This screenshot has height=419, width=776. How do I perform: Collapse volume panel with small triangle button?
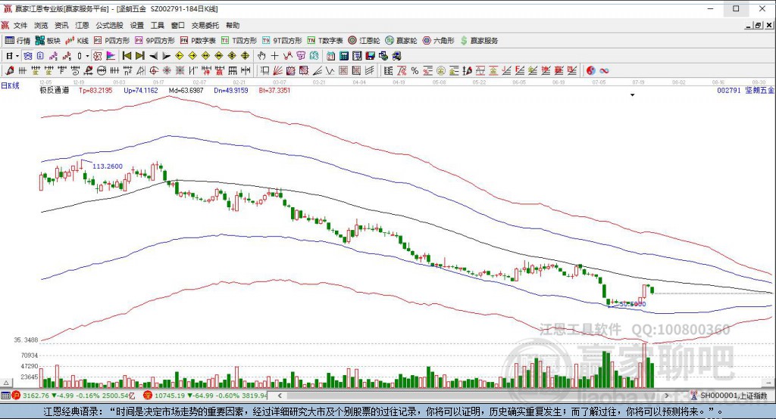click(x=6, y=383)
